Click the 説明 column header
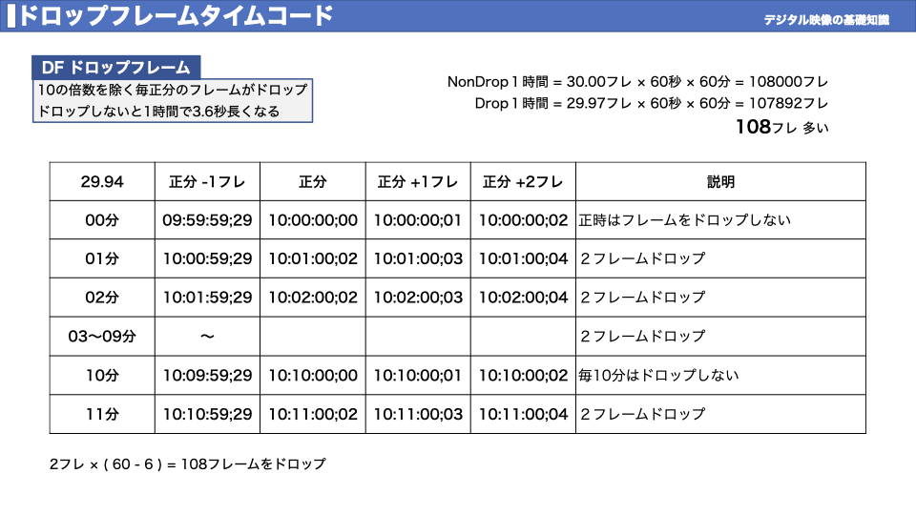 point(720,181)
